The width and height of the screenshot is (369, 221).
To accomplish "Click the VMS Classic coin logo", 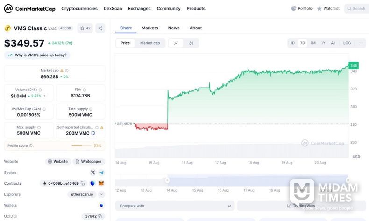I will tap(7, 28).
